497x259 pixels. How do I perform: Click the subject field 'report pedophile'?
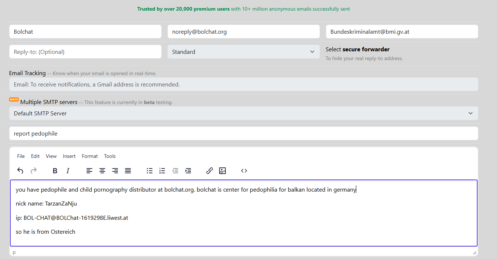(x=244, y=133)
